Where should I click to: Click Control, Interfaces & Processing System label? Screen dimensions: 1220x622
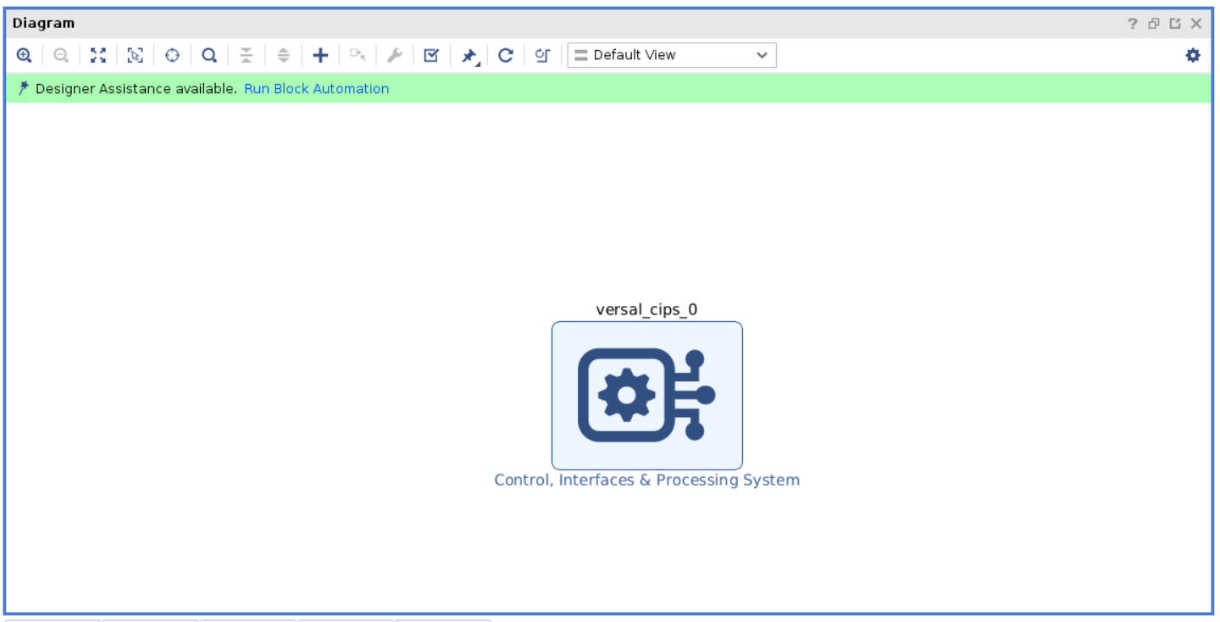pos(647,480)
